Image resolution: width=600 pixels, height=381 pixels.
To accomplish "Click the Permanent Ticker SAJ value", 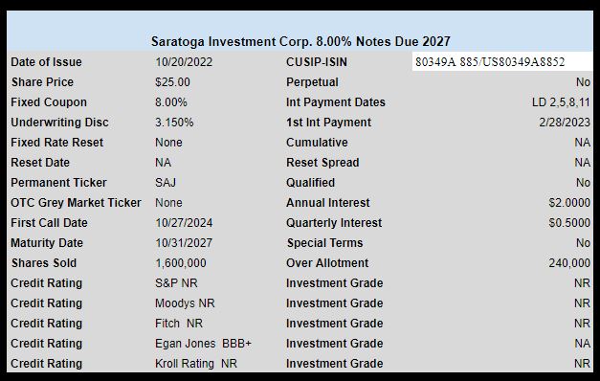I will tap(166, 182).
